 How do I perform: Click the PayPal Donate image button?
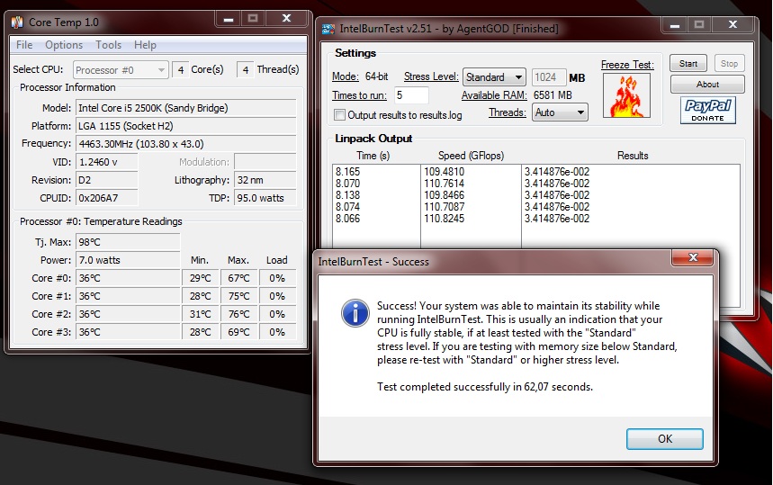[708, 110]
